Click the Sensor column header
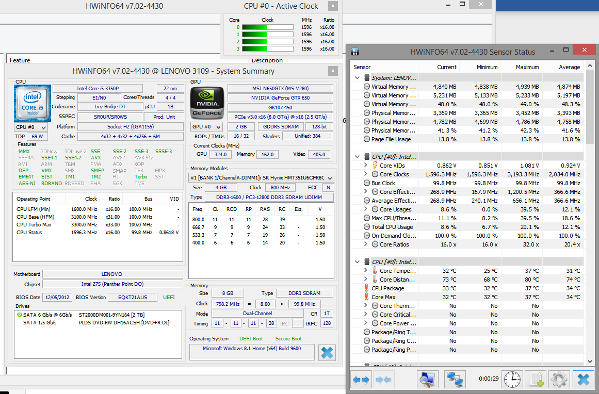The width and height of the screenshot is (599, 394). [x=384, y=67]
